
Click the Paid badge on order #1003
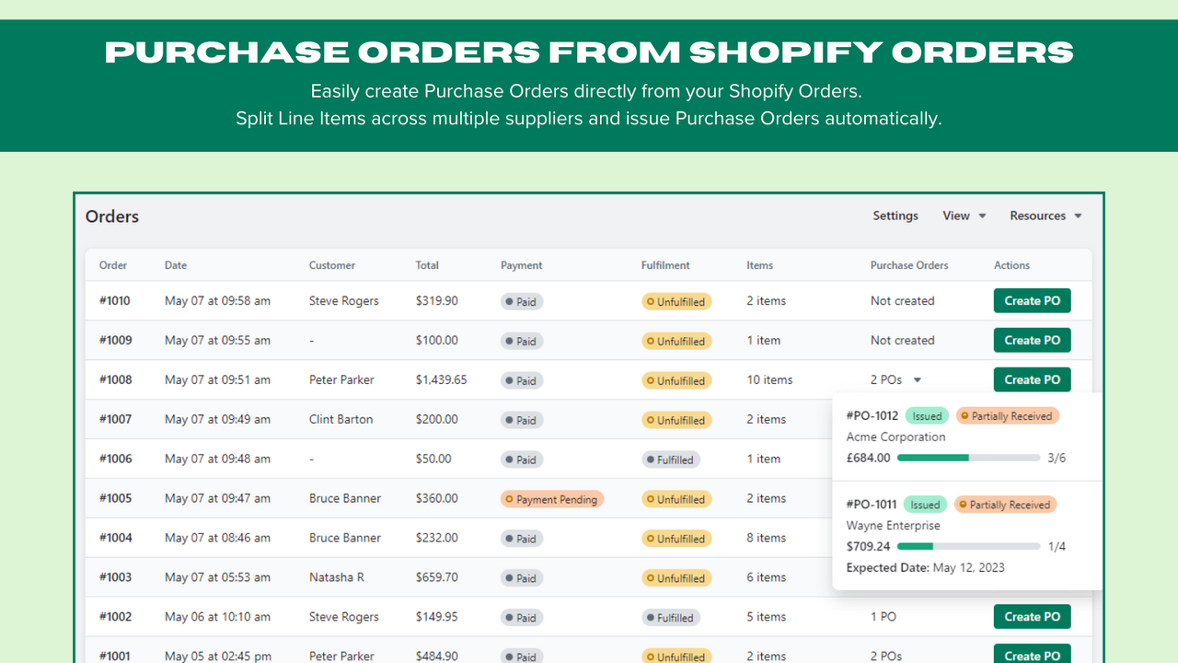coord(521,577)
